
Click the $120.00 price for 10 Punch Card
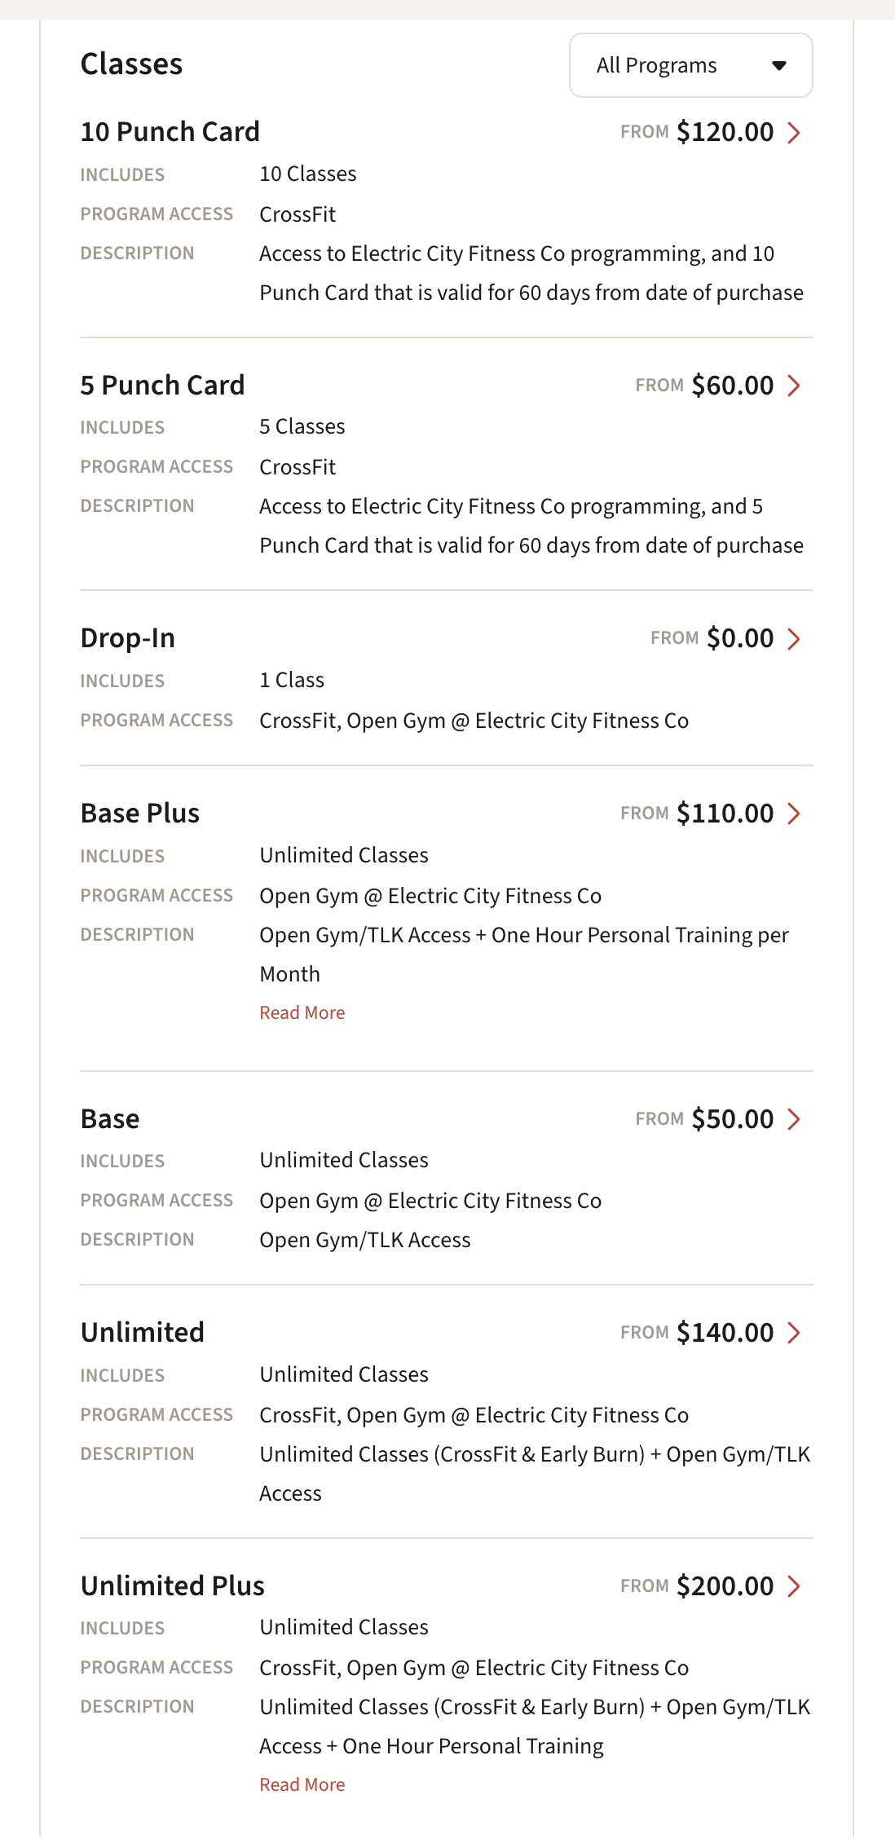click(x=725, y=132)
